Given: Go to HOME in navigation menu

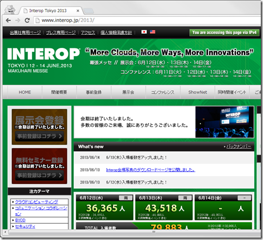Looking at the screenshot, I should [x=25, y=92].
